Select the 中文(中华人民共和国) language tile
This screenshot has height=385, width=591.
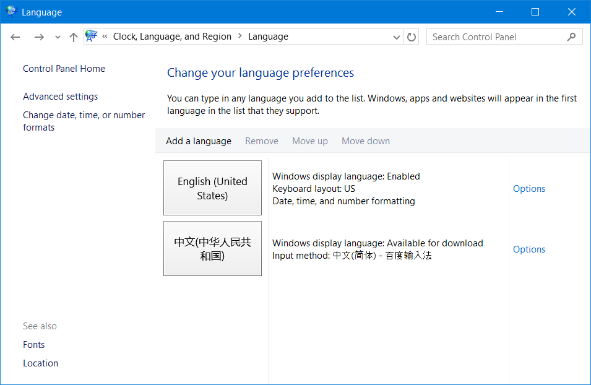(213, 248)
